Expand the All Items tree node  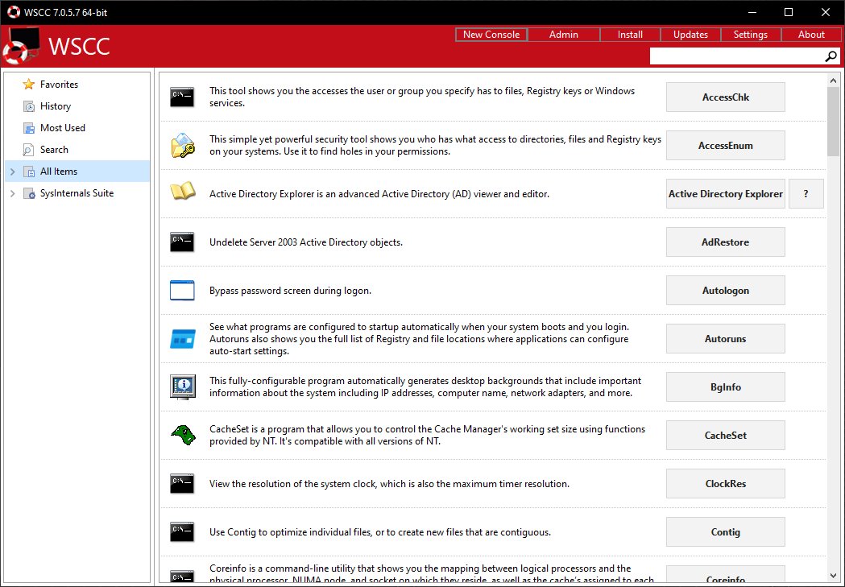[x=13, y=172]
